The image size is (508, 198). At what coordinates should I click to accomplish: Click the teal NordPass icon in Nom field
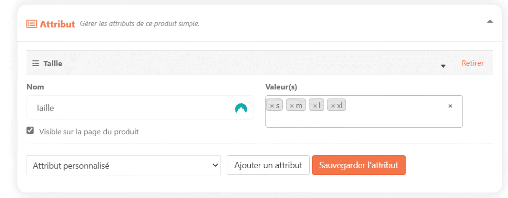pyautogui.click(x=241, y=108)
